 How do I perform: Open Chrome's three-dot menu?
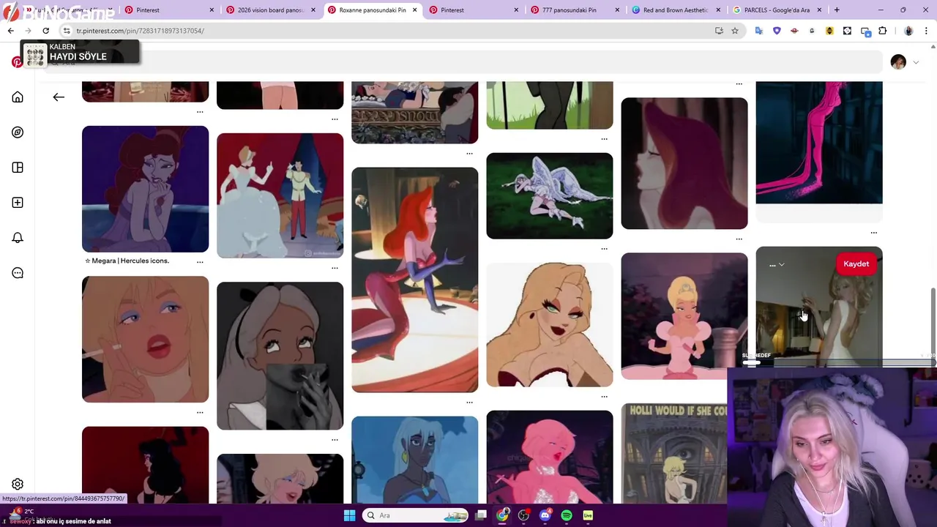tap(926, 31)
